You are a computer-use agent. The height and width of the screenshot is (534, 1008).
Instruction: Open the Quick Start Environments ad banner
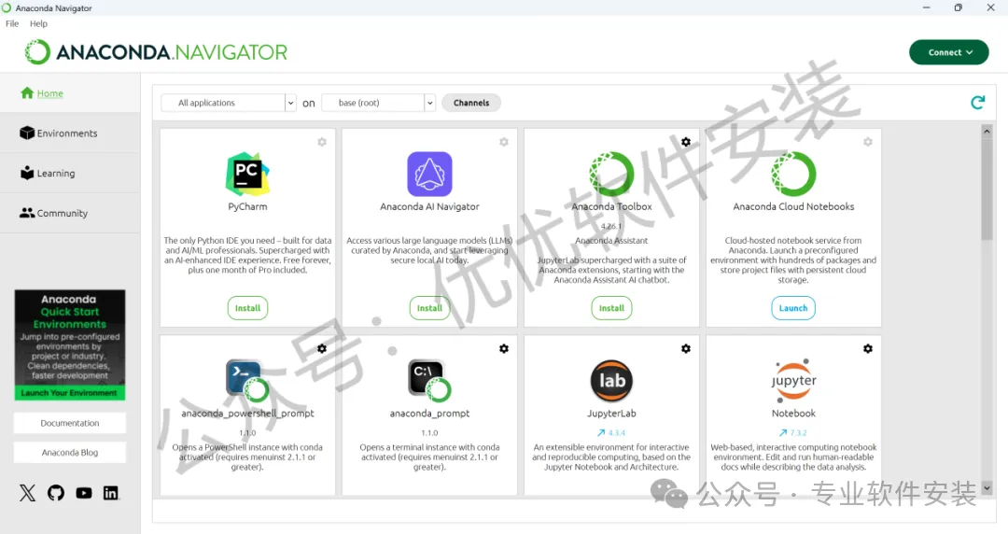[69, 344]
